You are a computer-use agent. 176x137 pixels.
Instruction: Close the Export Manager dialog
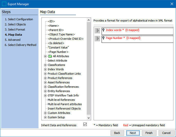pos(172,4)
